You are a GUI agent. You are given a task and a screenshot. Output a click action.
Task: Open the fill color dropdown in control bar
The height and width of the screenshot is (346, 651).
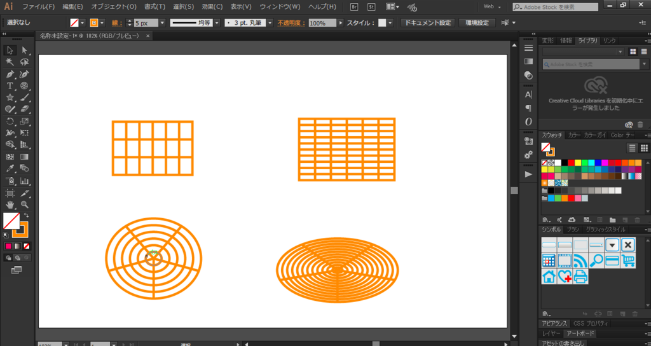point(82,23)
